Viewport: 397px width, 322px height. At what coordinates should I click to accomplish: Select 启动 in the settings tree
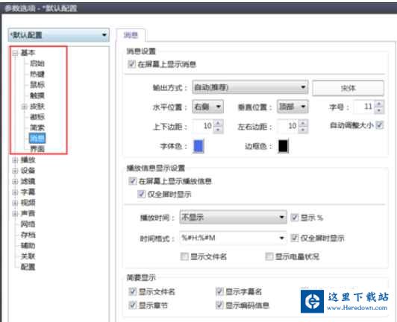(37, 63)
